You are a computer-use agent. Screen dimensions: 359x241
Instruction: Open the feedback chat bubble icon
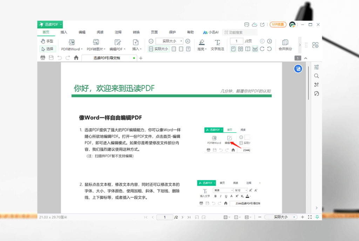point(246,24)
